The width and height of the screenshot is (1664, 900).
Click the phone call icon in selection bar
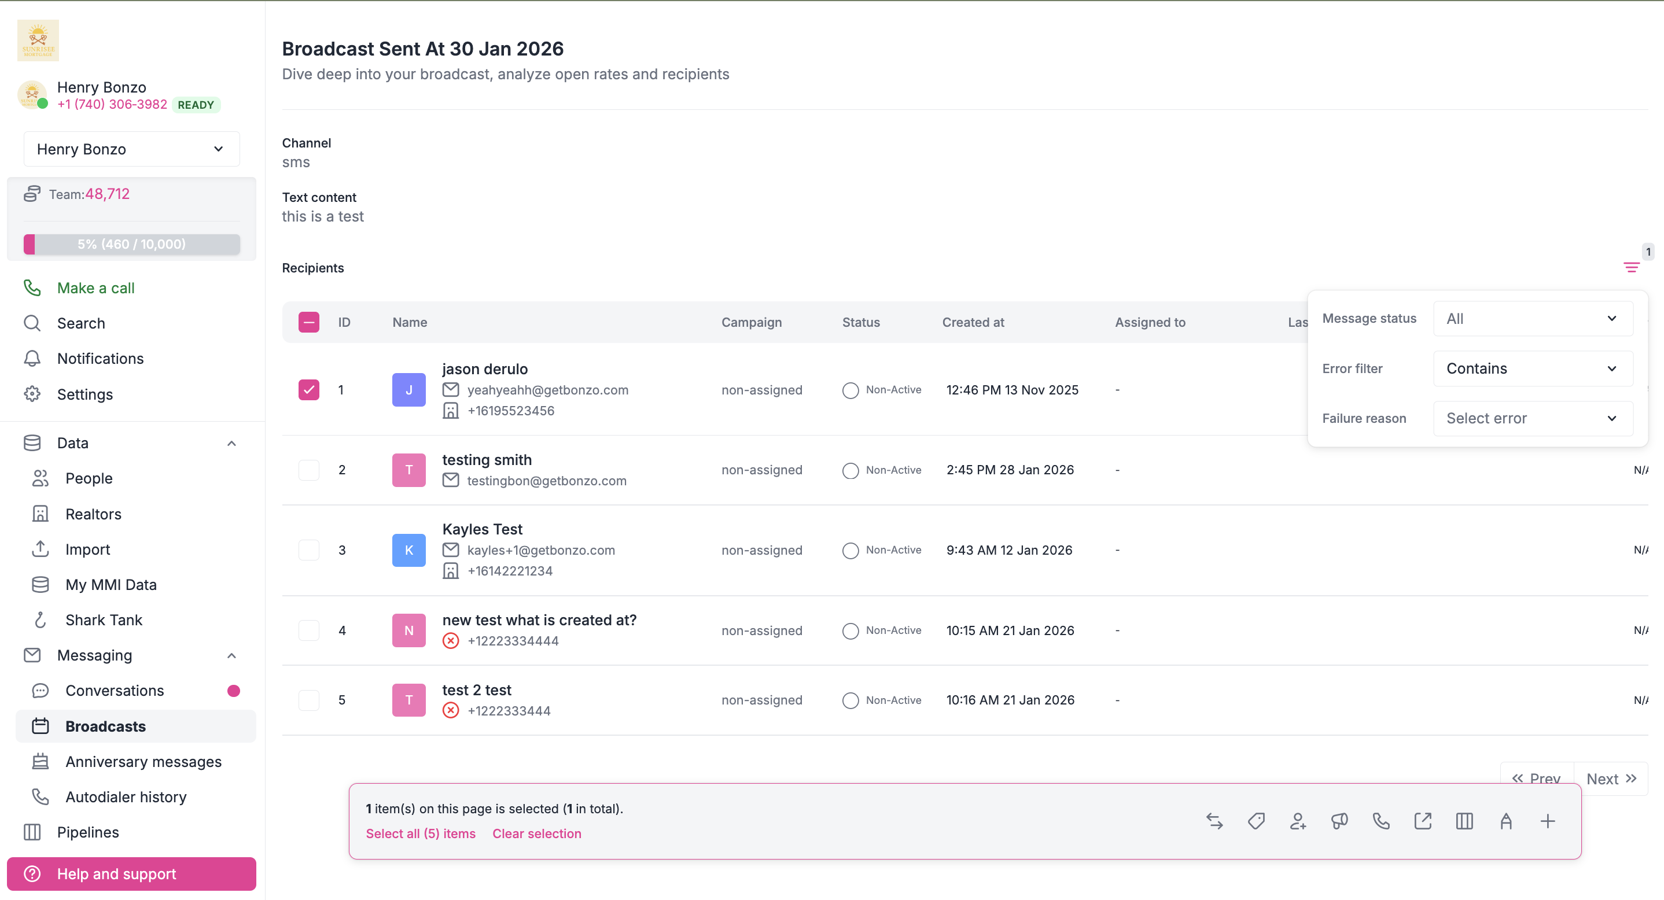[1381, 821]
